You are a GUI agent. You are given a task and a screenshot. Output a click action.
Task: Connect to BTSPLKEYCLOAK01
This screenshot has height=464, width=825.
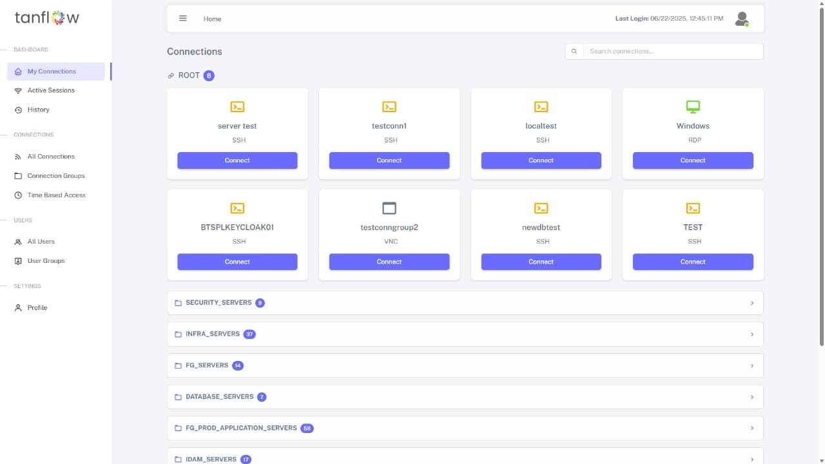tap(237, 262)
